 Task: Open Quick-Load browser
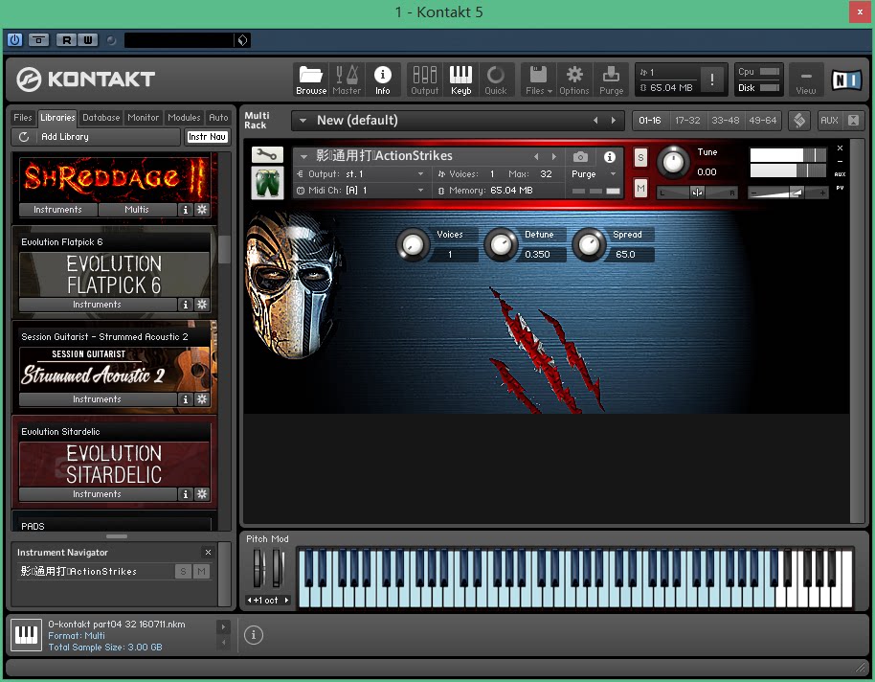[x=496, y=80]
